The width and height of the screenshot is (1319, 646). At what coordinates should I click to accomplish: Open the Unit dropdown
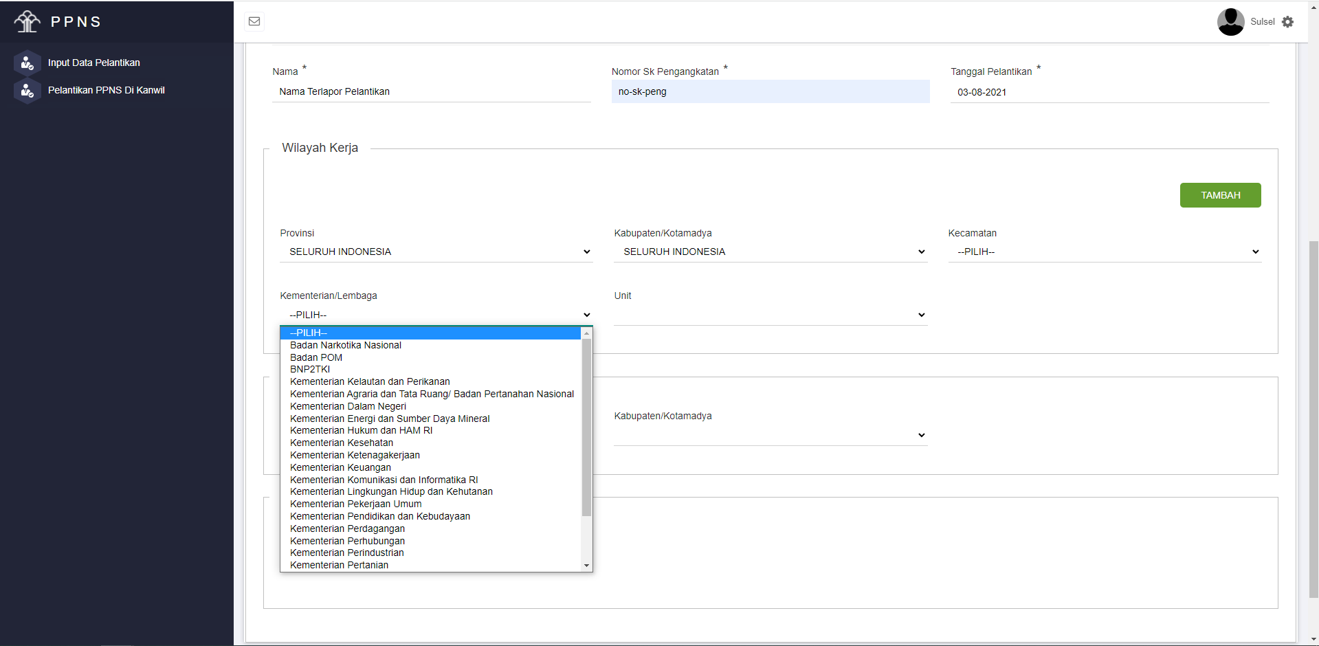point(771,315)
